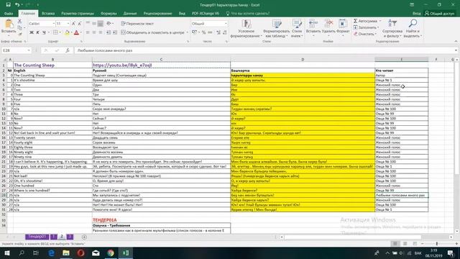Open text orientation options
Viewport: 460px width, 259px height.
click(110, 24)
